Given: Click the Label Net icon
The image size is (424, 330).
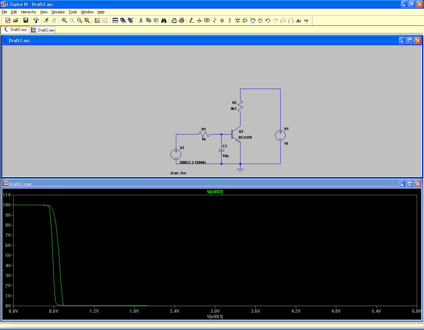Looking at the screenshot, I should (x=207, y=21).
